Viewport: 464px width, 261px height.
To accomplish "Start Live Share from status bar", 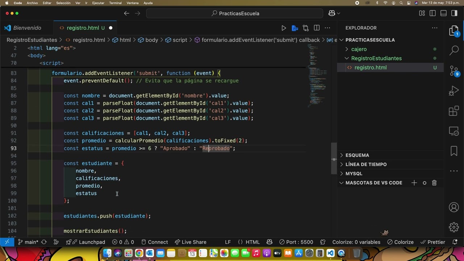I will (x=190, y=242).
